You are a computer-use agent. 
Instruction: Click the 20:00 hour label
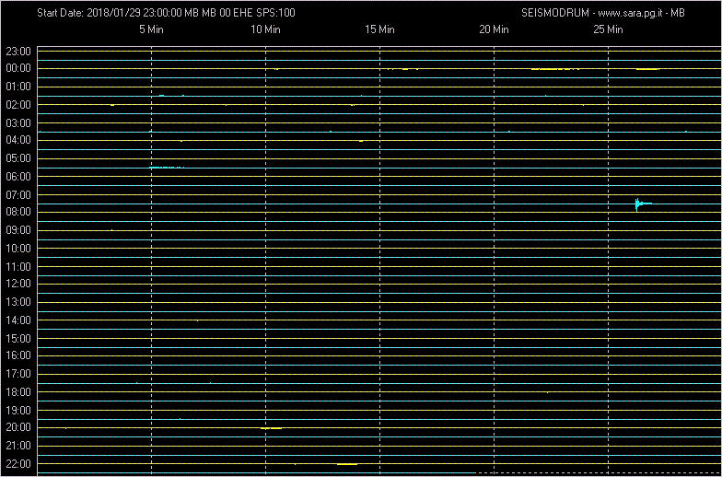[x=18, y=427]
